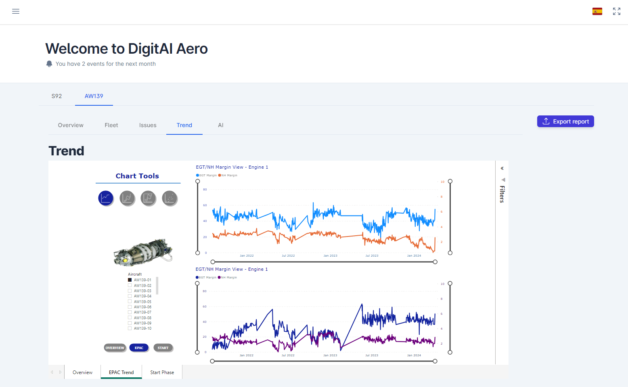Select the scatter chart icon
628x387 pixels.
[x=170, y=198]
